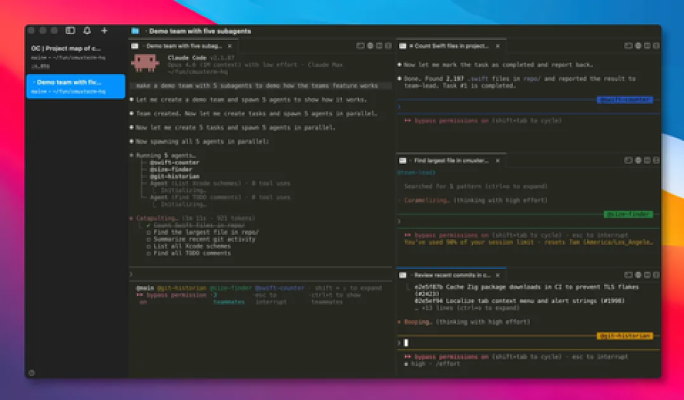Click @size-finder in Demo team status line
This screenshot has width=684, height=400.
pos(231,288)
